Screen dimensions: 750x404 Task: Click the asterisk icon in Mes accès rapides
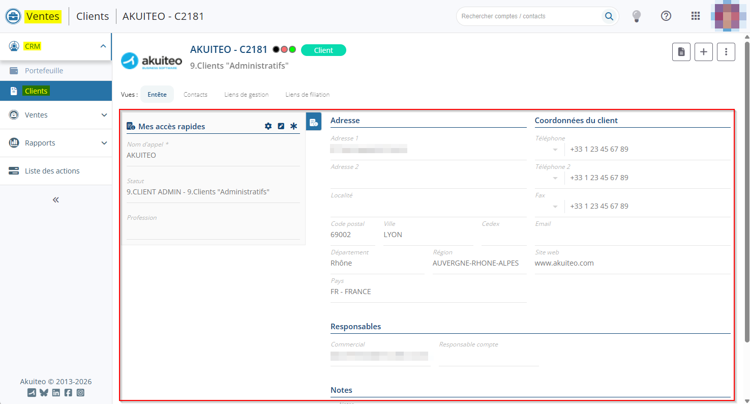[293, 126]
